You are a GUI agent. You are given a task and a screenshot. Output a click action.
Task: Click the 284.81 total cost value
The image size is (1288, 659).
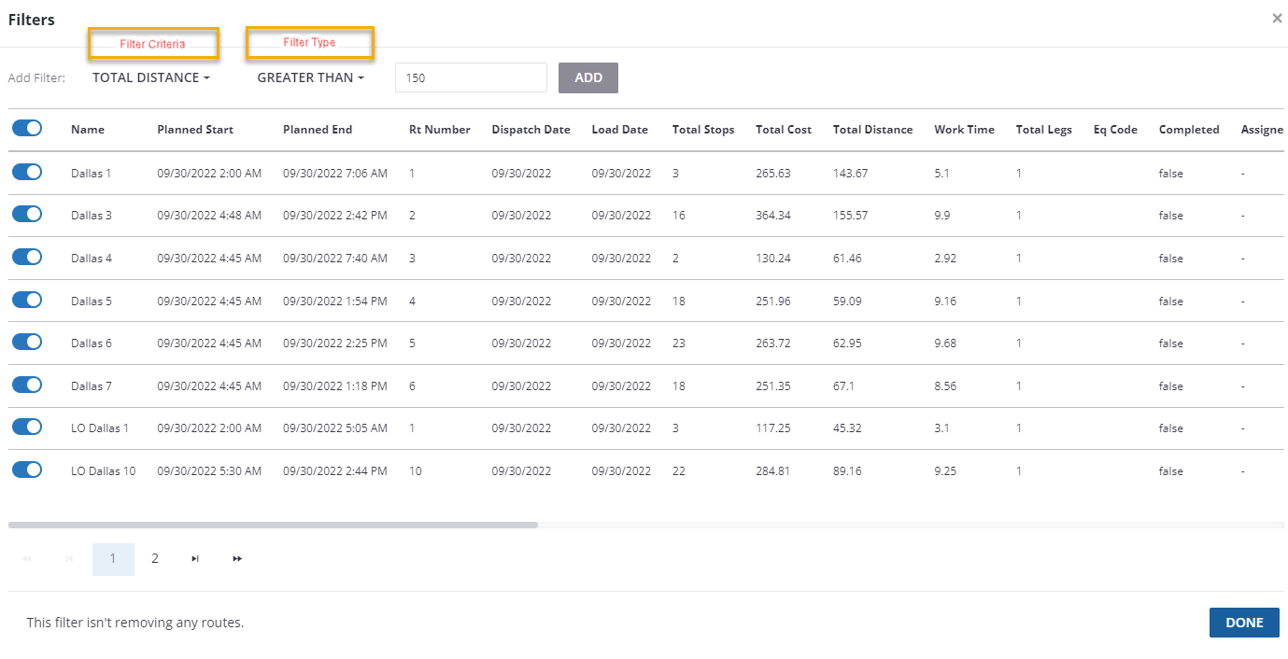(x=773, y=471)
